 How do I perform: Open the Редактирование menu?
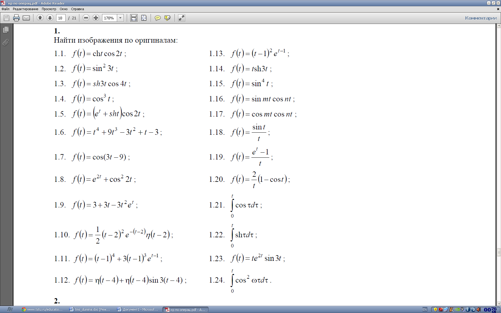25,9
